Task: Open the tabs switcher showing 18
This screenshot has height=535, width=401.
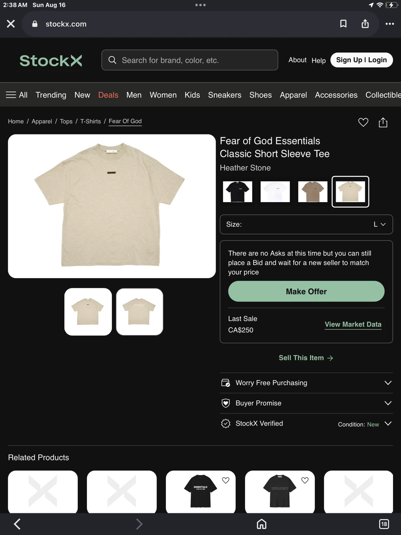Action: [384, 524]
